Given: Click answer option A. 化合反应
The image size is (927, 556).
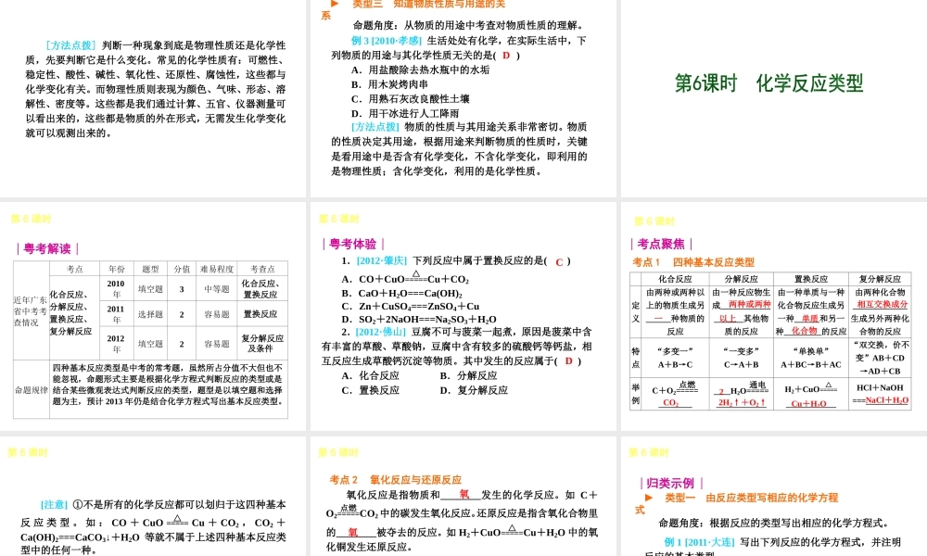Looking at the screenshot, I should [x=370, y=376].
